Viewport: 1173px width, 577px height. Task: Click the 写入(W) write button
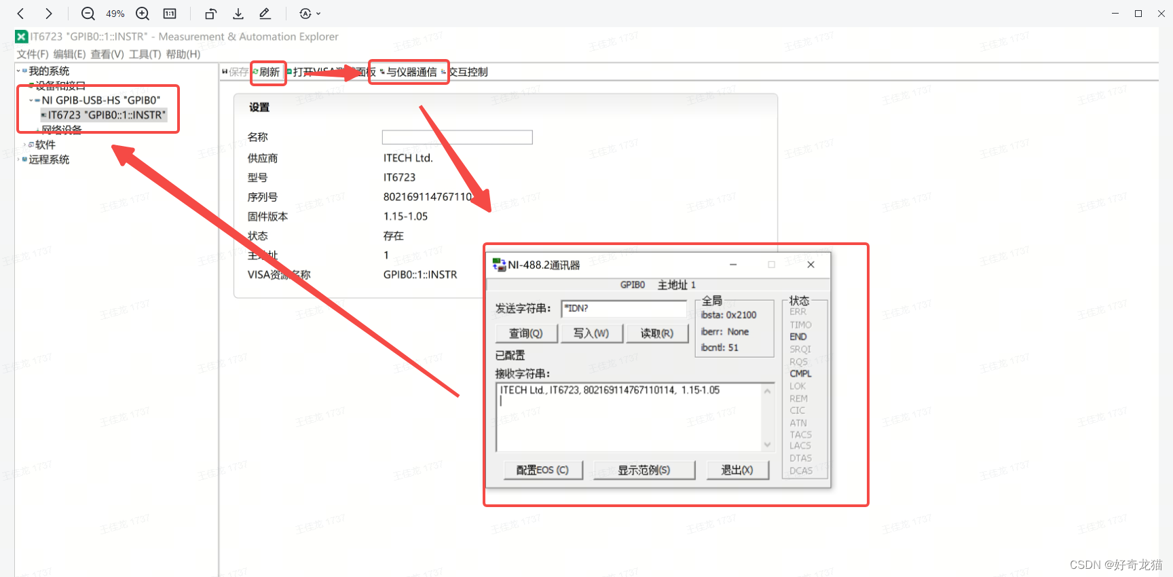point(591,333)
